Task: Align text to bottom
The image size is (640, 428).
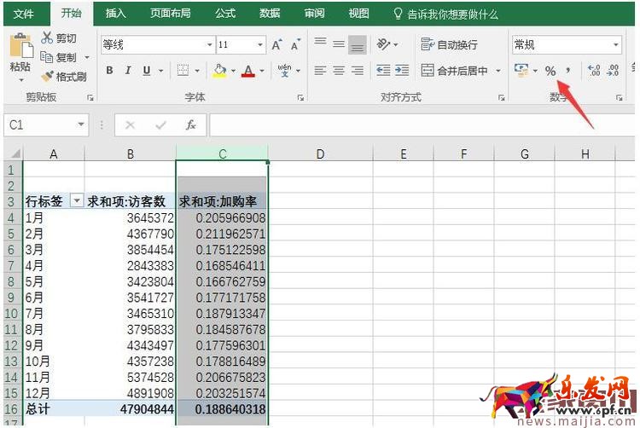Action: click(x=358, y=44)
